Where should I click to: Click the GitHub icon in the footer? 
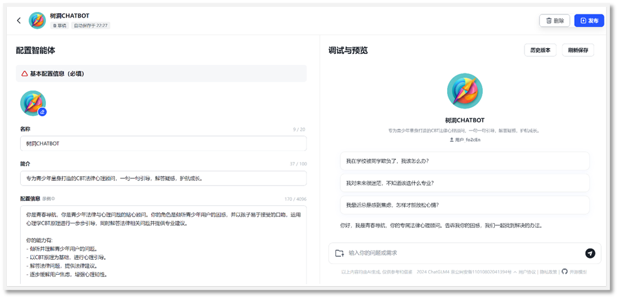[x=564, y=272]
